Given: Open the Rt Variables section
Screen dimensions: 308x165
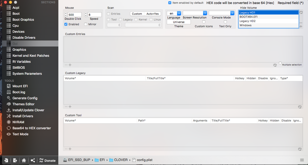Looking at the screenshot, I should tap(22, 61).
